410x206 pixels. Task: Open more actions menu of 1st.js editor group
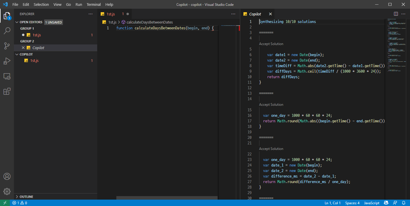[233, 14]
